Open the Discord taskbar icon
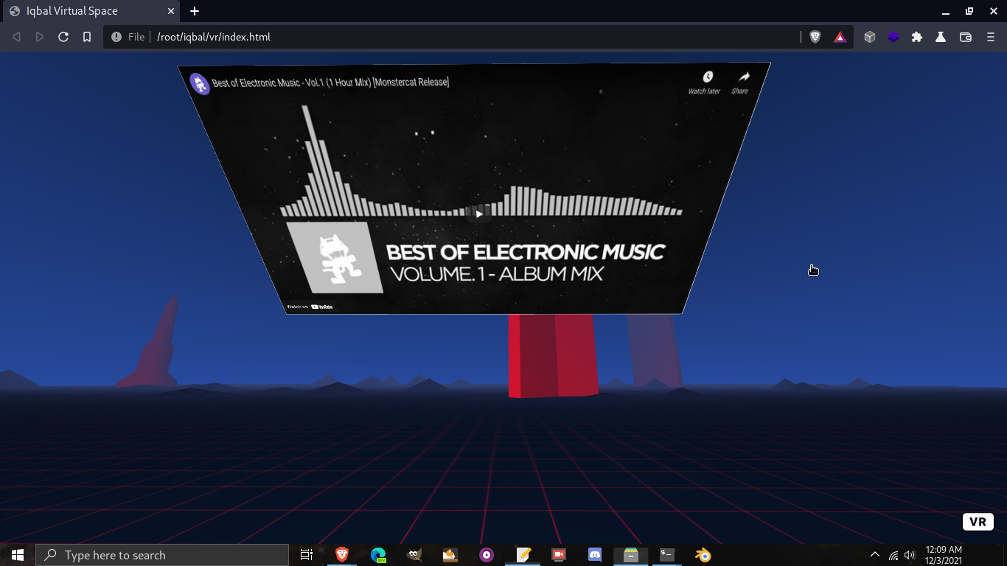The image size is (1007, 566). tap(595, 555)
